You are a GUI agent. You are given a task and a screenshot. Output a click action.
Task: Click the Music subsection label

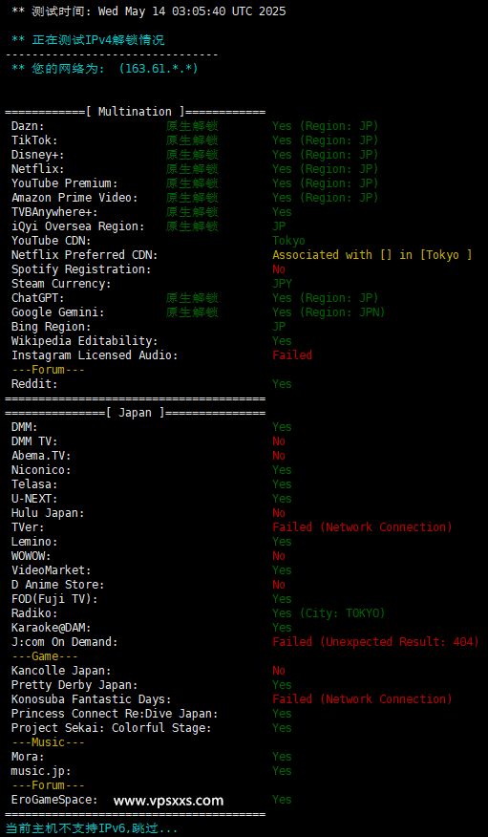[x=48, y=742]
